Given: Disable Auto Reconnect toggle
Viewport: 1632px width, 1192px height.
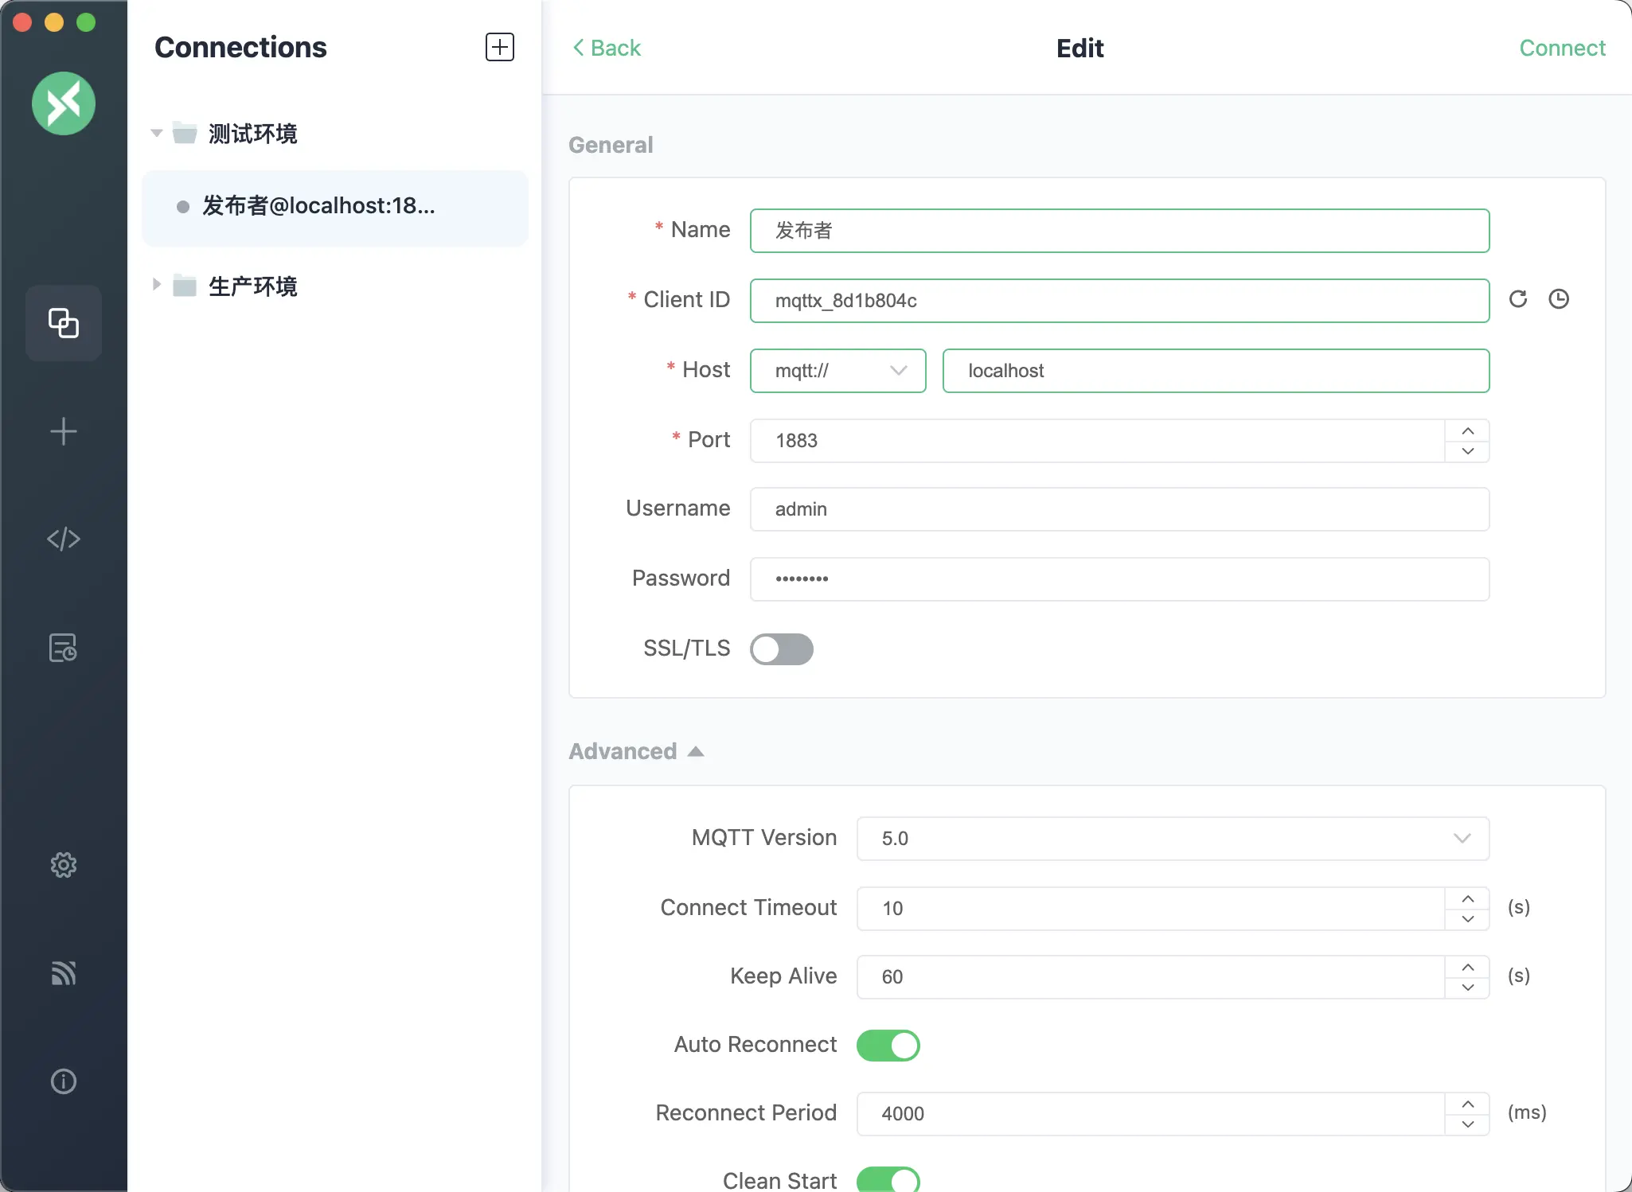Looking at the screenshot, I should click(x=888, y=1046).
